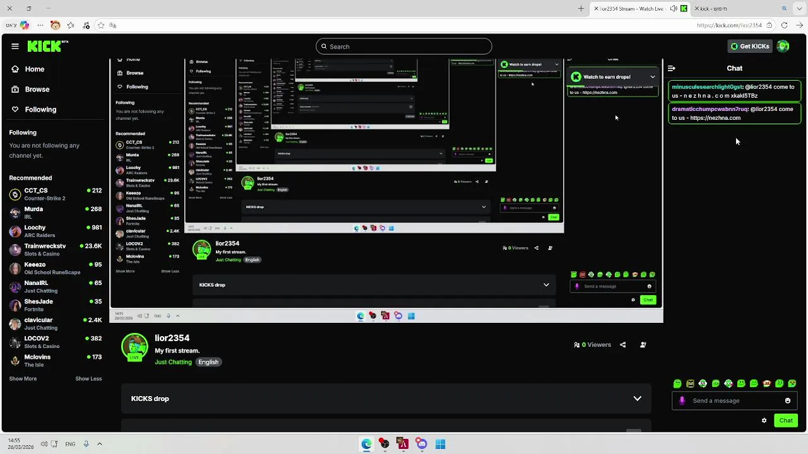
Task: Click minusculesearchlight0gst username in chat
Action: [x=708, y=87]
